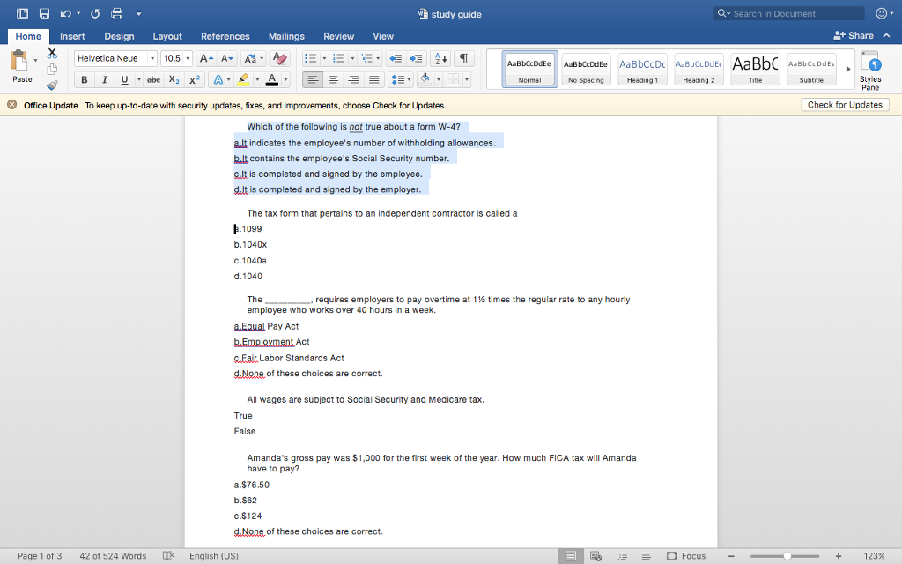902x564 pixels.
Task: Click the Search in Document field
Action: tap(789, 13)
